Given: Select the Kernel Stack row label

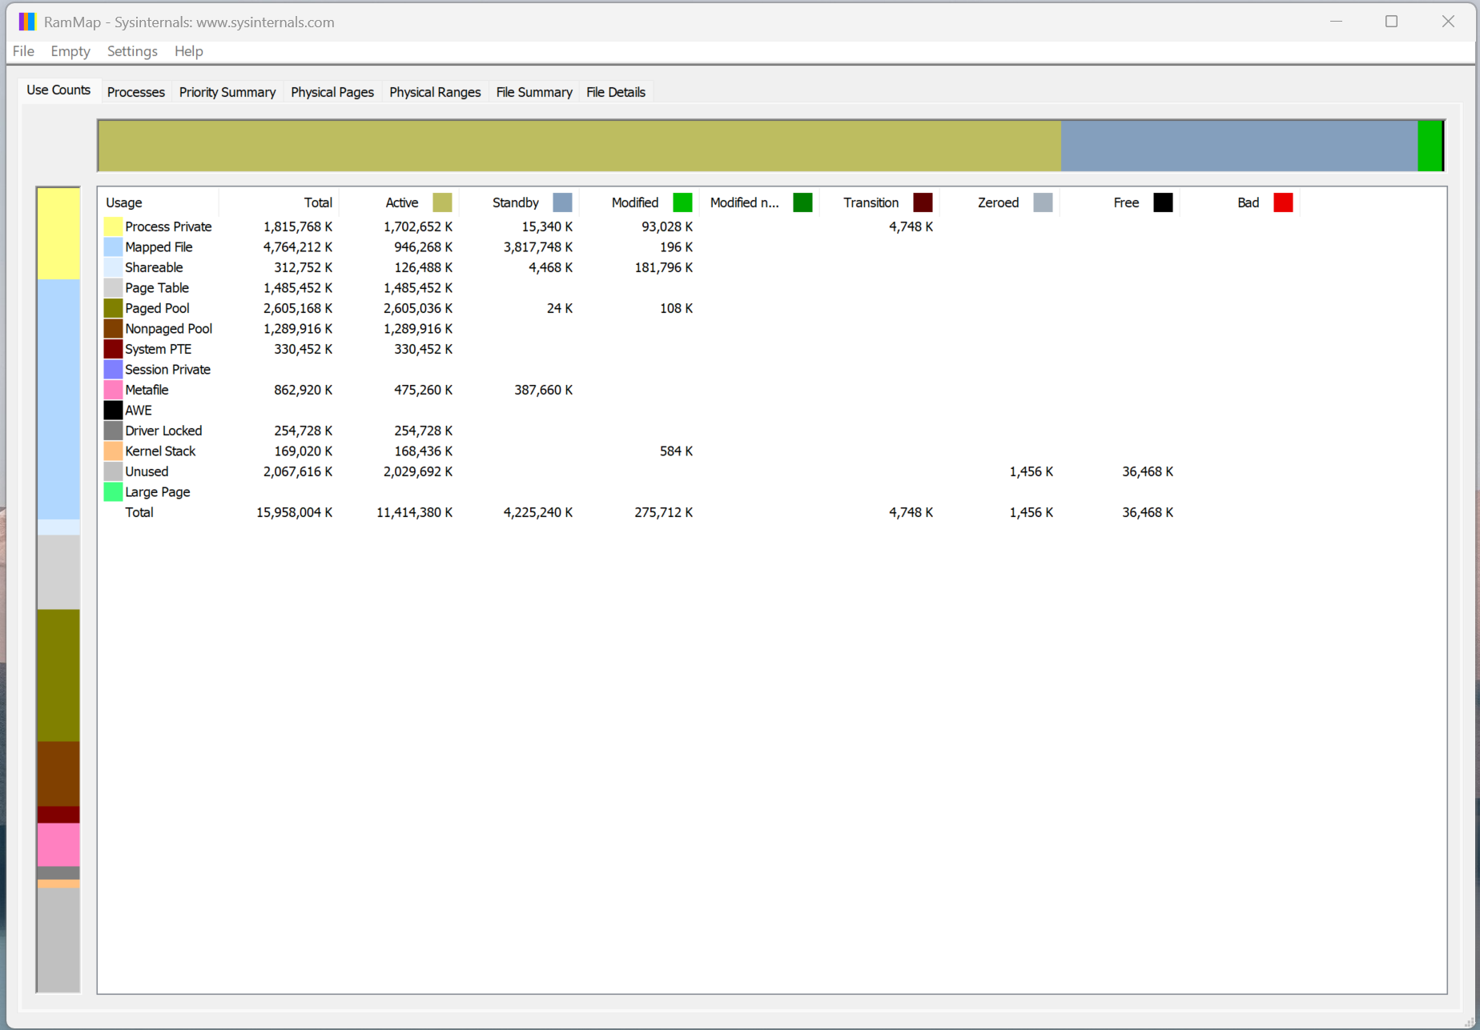Looking at the screenshot, I should click(160, 451).
